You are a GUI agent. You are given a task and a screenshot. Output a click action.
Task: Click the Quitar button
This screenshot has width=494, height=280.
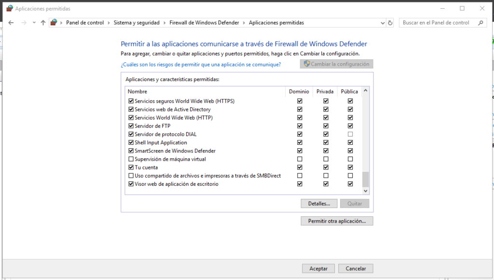click(355, 204)
